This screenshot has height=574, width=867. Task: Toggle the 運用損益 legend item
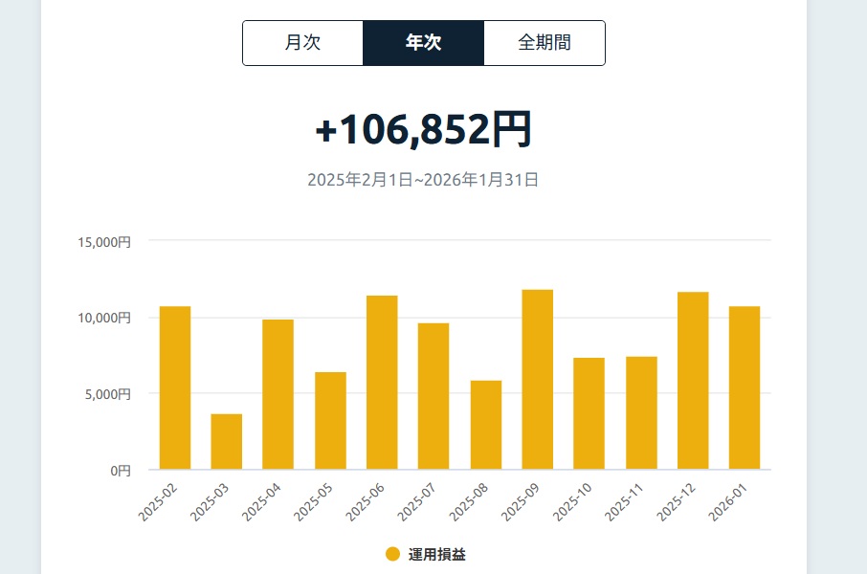[436, 554]
